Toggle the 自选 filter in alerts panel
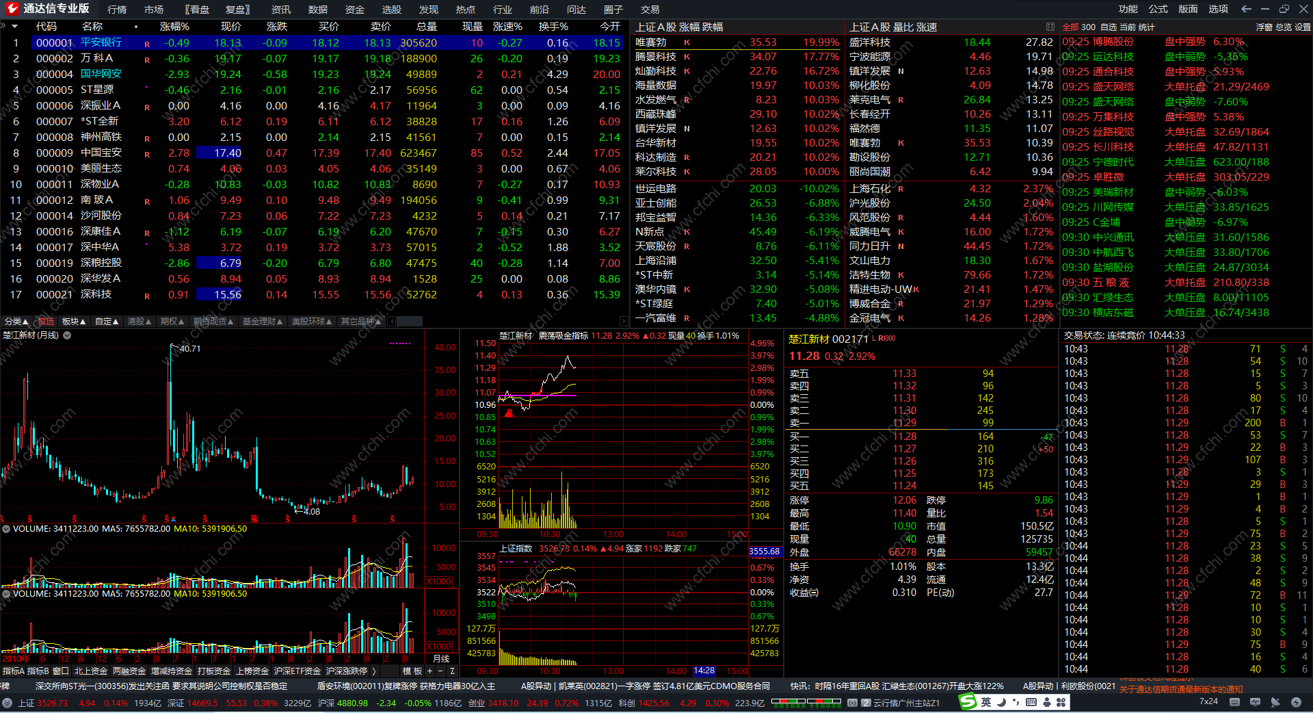Image resolution: width=1313 pixels, height=713 pixels. 1109,27
